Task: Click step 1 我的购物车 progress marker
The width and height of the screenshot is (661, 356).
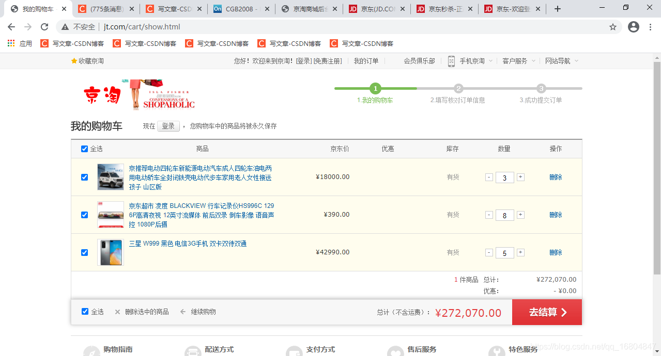Action: point(375,88)
